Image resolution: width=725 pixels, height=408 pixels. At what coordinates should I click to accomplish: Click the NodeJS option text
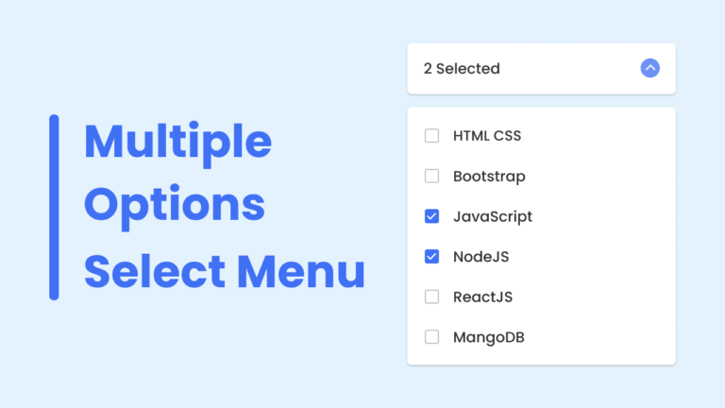(481, 256)
